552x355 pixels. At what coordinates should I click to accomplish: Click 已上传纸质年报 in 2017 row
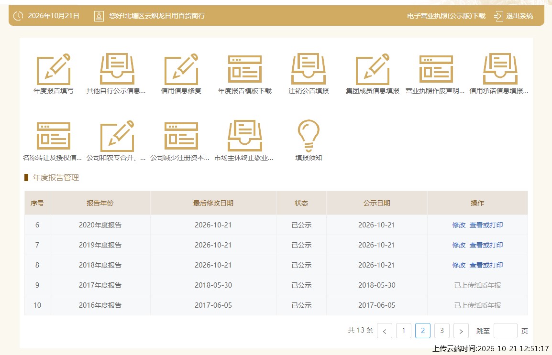pos(477,285)
